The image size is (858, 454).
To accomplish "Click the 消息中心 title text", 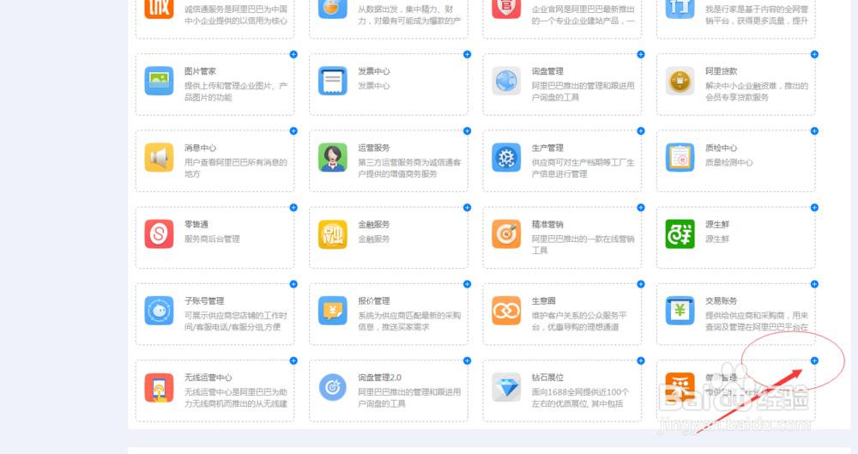I will point(200,148).
